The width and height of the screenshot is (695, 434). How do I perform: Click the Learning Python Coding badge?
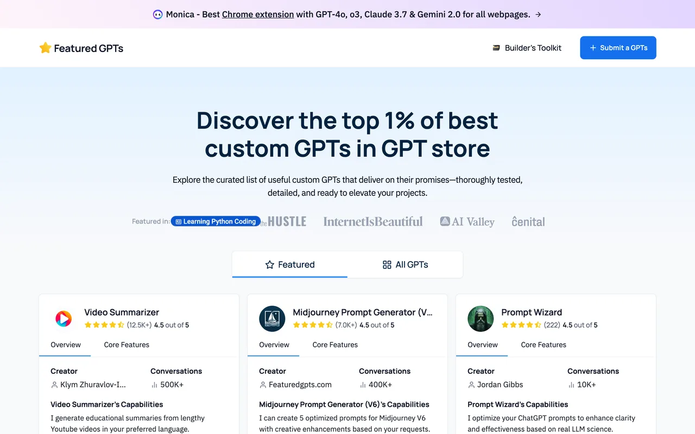tap(216, 221)
